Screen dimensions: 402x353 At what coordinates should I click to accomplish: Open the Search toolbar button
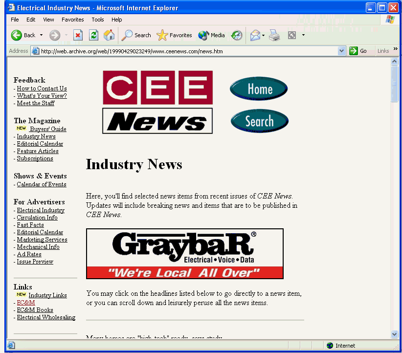(x=136, y=35)
